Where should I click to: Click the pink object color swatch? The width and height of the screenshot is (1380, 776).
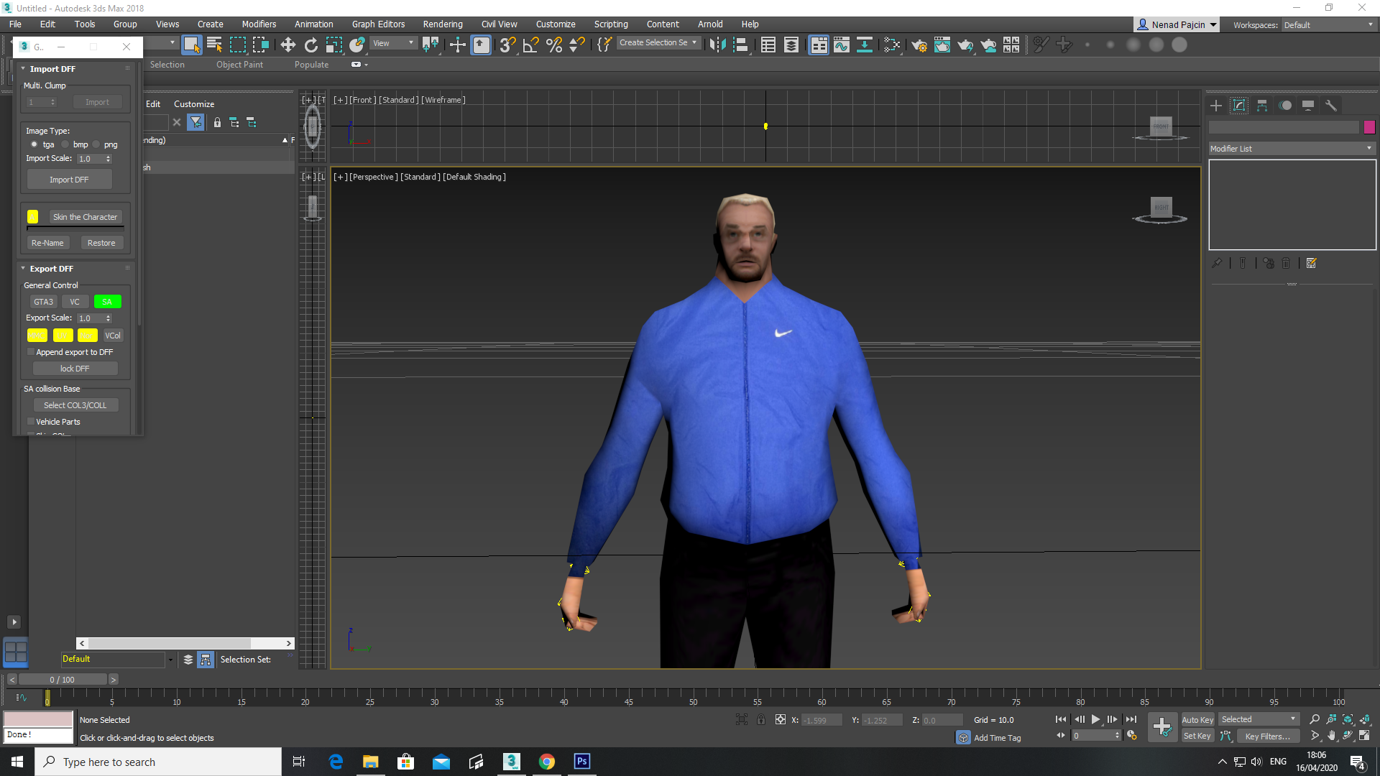[1370, 127]
